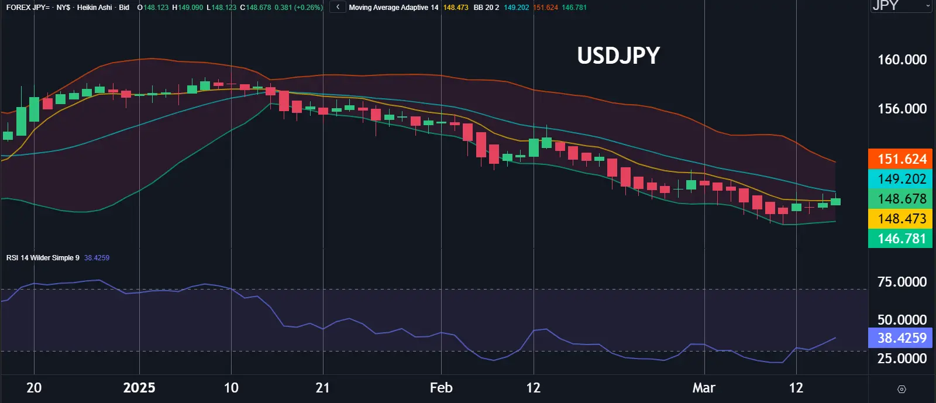Click the 21 date label on time axis
Image resolution: width=936 pixels, height=403 pixels.
coord(322,388)
